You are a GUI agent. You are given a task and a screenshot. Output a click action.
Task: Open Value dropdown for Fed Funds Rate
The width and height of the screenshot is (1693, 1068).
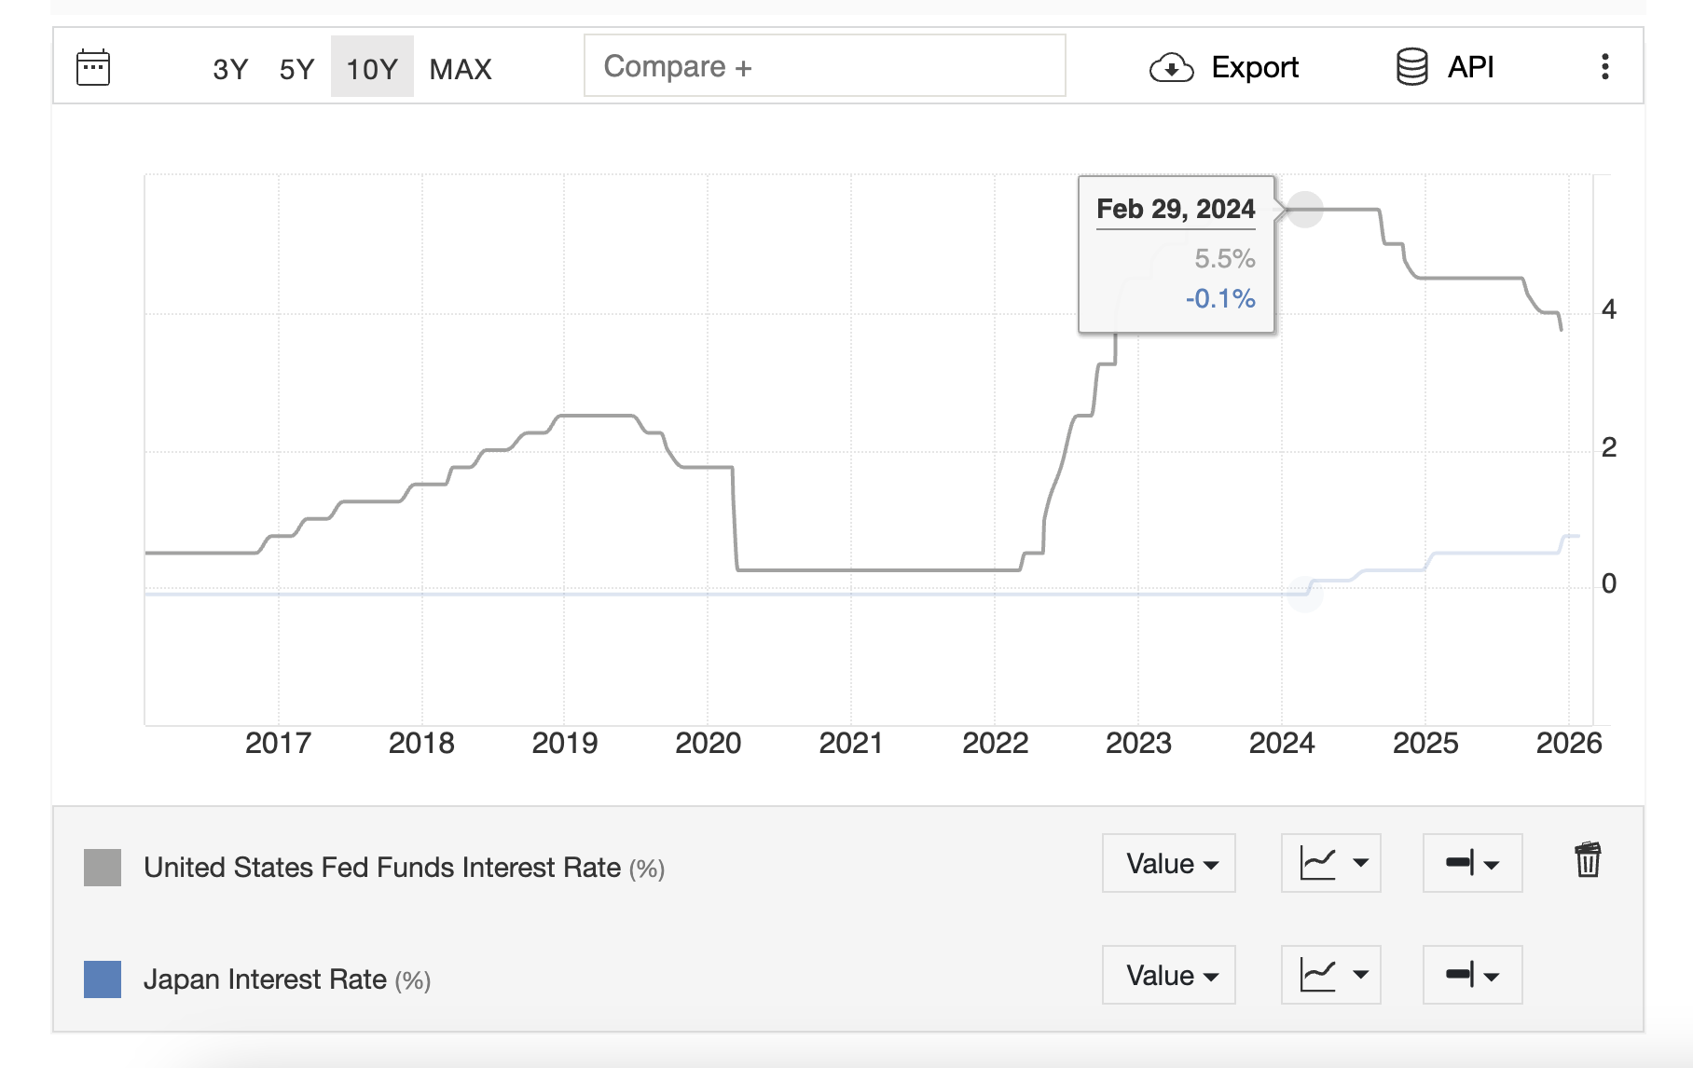[1169, 863]
